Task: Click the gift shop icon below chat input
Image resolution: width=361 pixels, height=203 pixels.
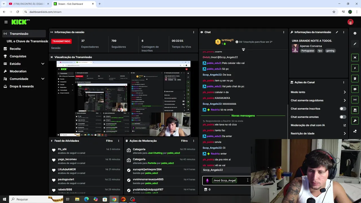Action: click(206, 189)
